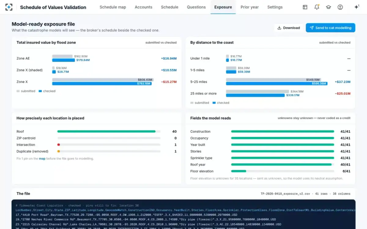Click the flood zone submitted legend swatch
This screenshot has width=367, height=229.
pos(18,91)
